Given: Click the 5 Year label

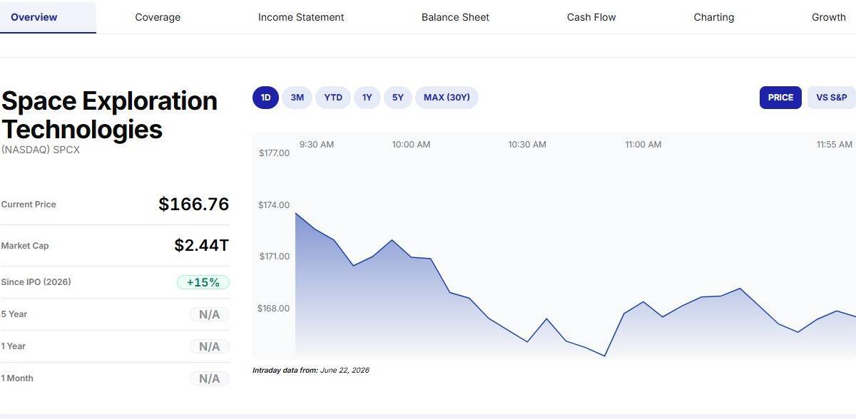Looking at the screenshot, I should tap(14, 314).
